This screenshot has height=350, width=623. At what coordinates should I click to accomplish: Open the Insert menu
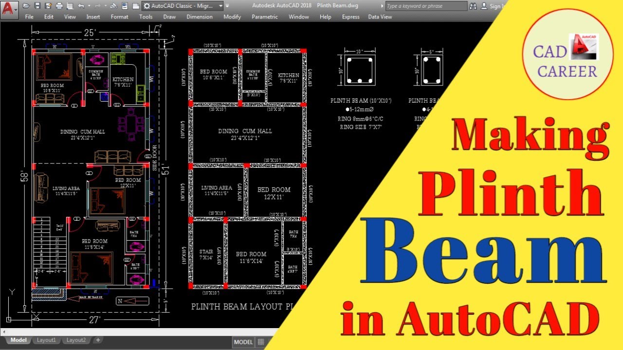click(x=93, y=17)
